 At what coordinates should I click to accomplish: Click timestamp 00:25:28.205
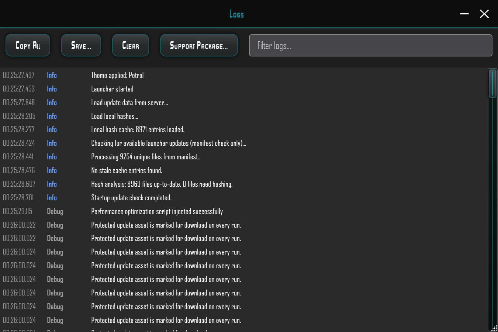click(x=19, y=116)
